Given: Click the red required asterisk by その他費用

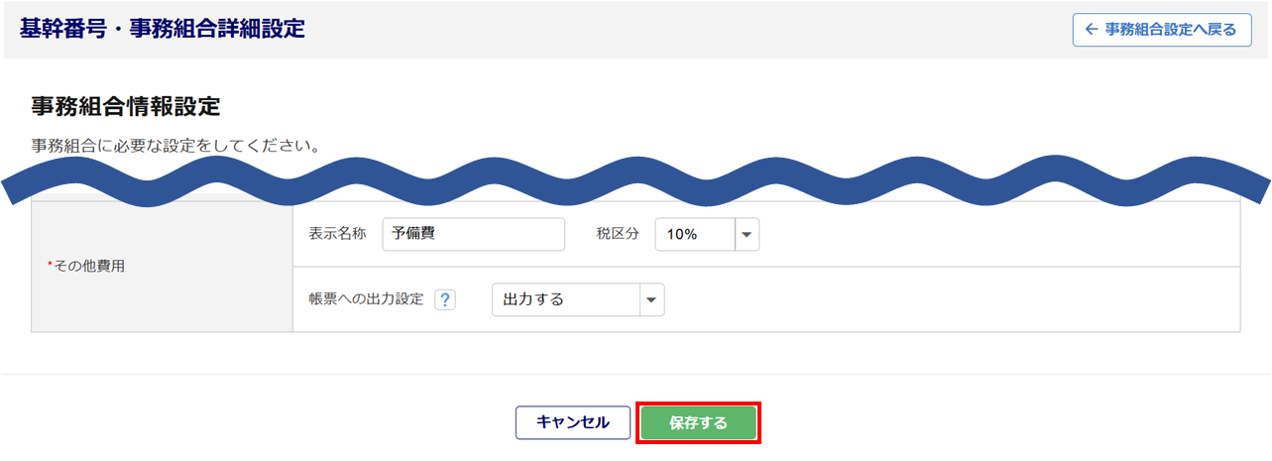Looking at the screenshot, I should point(50,267).
